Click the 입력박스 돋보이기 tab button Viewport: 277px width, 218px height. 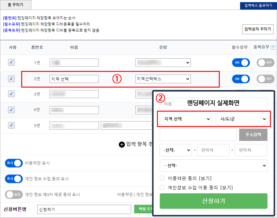(x=258, y=6)
